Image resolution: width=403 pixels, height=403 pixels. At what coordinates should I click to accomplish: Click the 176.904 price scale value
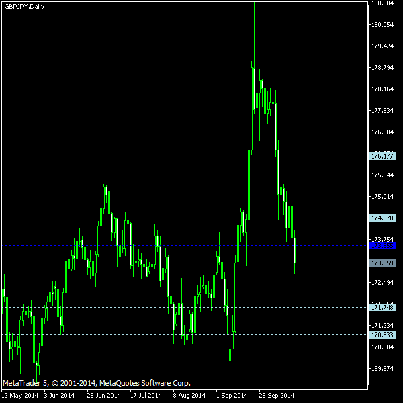(382, 132)
